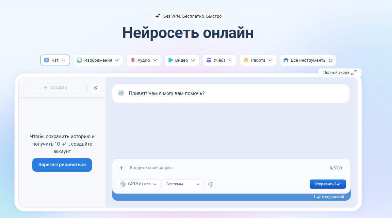Click the sparkle icon in the top badge
392x218 pixels.
click(x=158, y=16)
